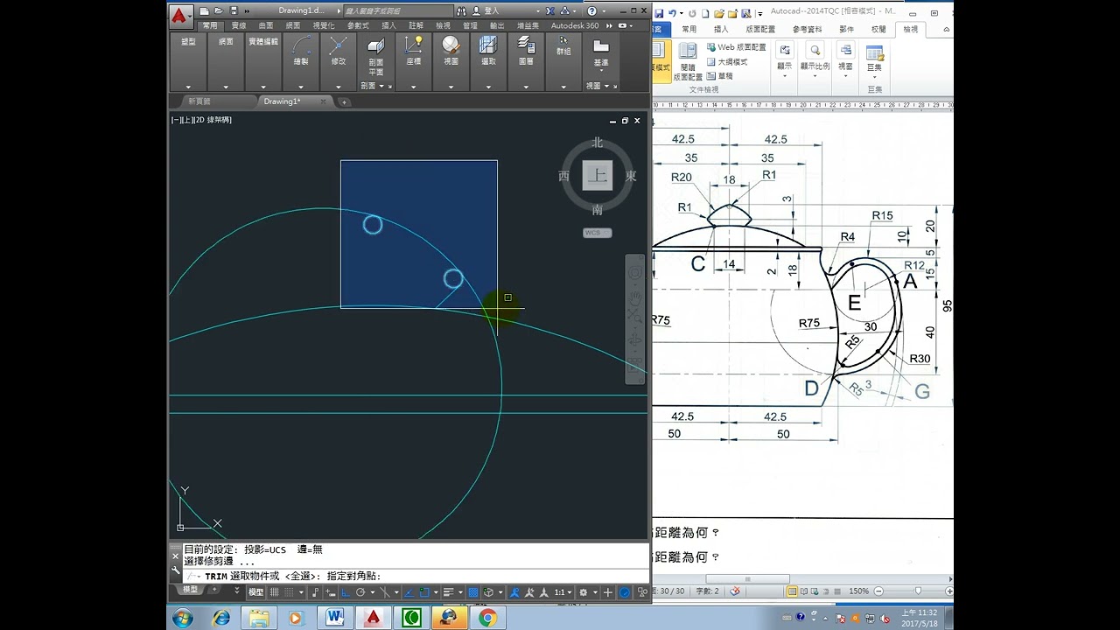Screen dimensions: 1120x630
Task: Open the 版面配置 tab in Word
Action: (x=760, y=29)
